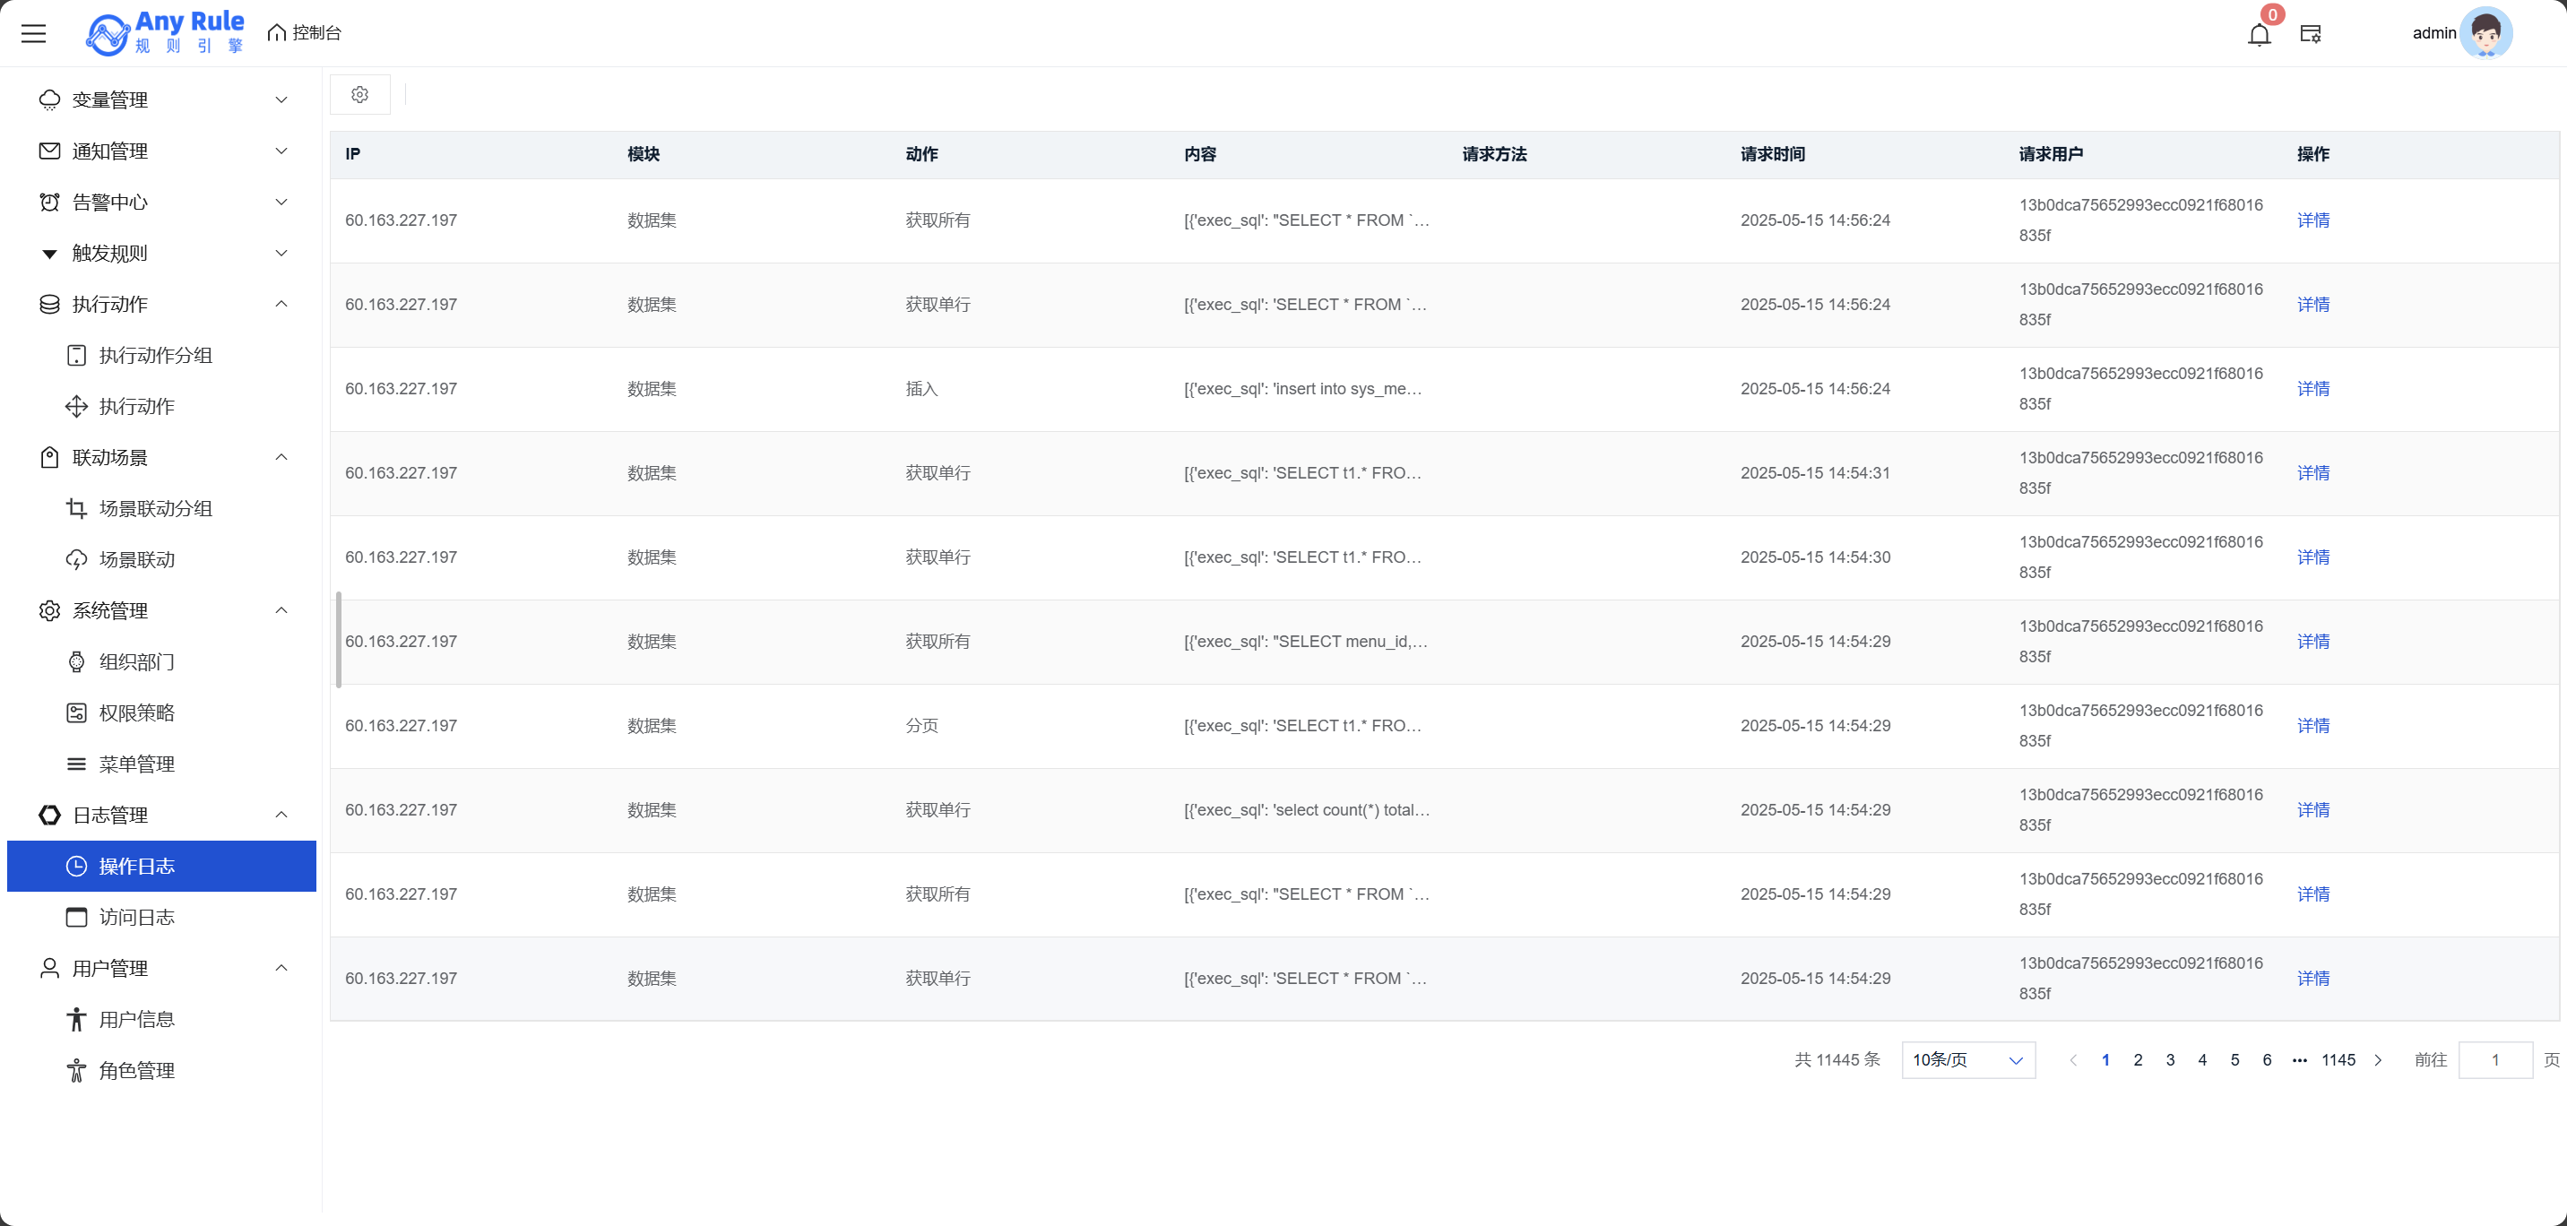Click the admin user avatar
The image size is (2567, 1226).
tap(2485, 33)
